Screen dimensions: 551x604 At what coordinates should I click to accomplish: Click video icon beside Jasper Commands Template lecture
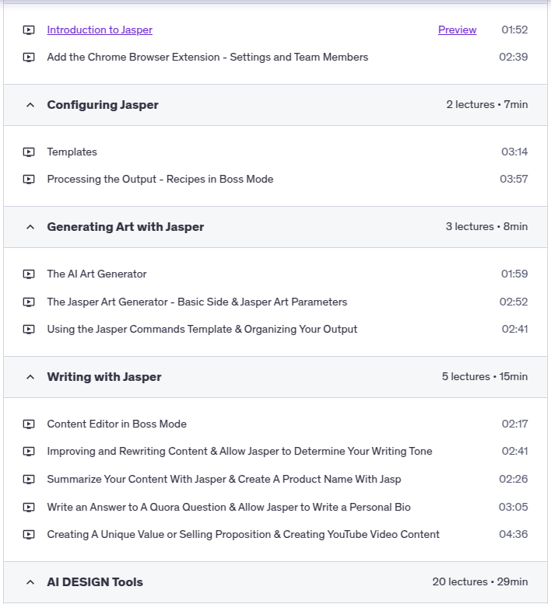coord(29,330)
